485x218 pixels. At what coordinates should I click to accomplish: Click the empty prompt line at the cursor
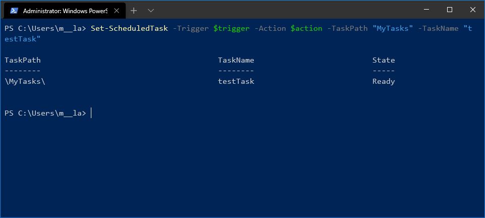[91, 113]
